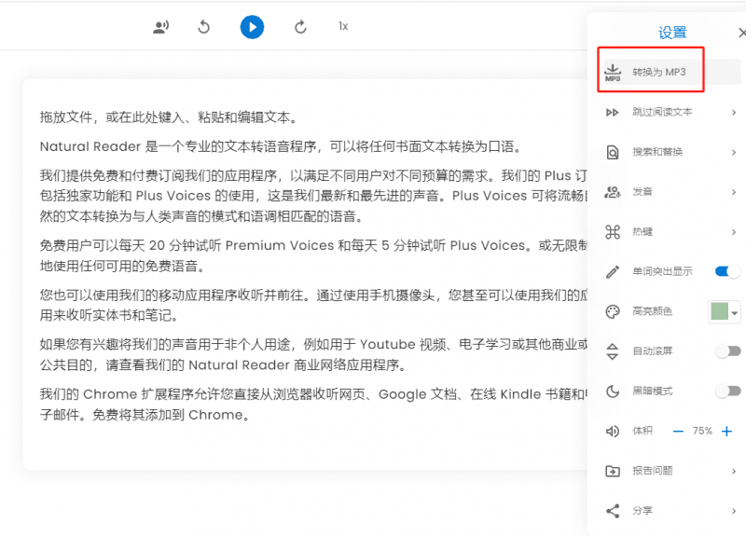Click the 报告问题 report issue icon
Viewport: 746px width, 536px height.
613,471
